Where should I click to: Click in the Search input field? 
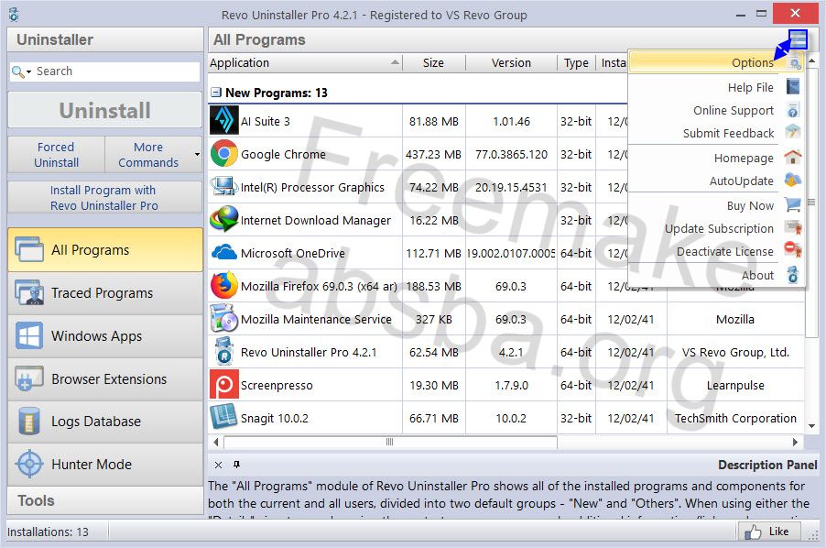(x=116, y=71)
